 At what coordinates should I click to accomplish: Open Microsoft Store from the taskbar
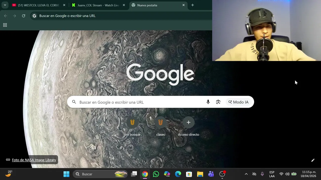click(x=189, y=174)
